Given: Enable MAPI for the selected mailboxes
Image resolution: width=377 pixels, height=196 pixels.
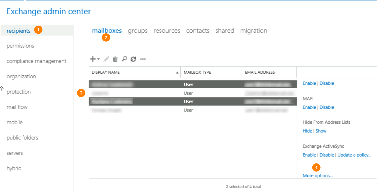Looking at the screenshot, I should click(x=309, y=107).
